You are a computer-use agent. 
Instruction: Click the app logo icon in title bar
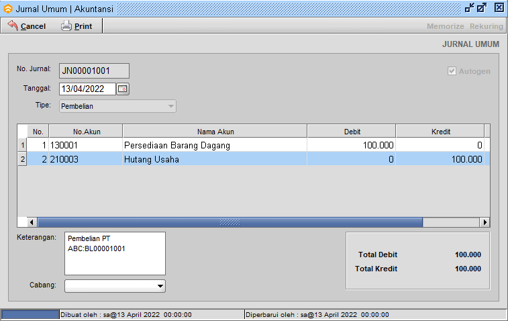8,9
